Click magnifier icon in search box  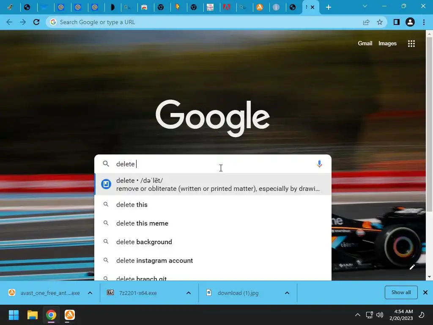pyautogui.click(x=106, y=164)
